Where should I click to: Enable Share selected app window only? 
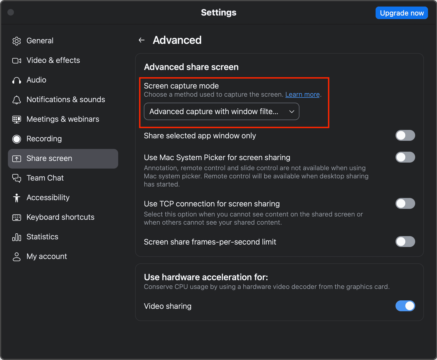(x=405, y=135)
